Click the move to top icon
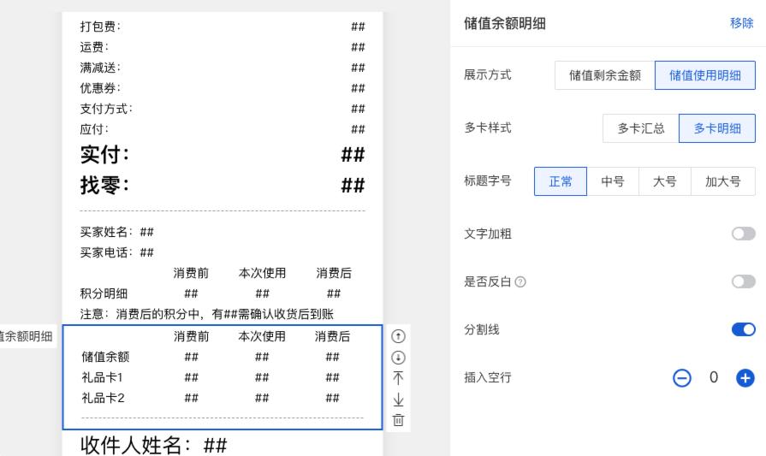Viewport: 766px width, 456px height. (398, 378)
